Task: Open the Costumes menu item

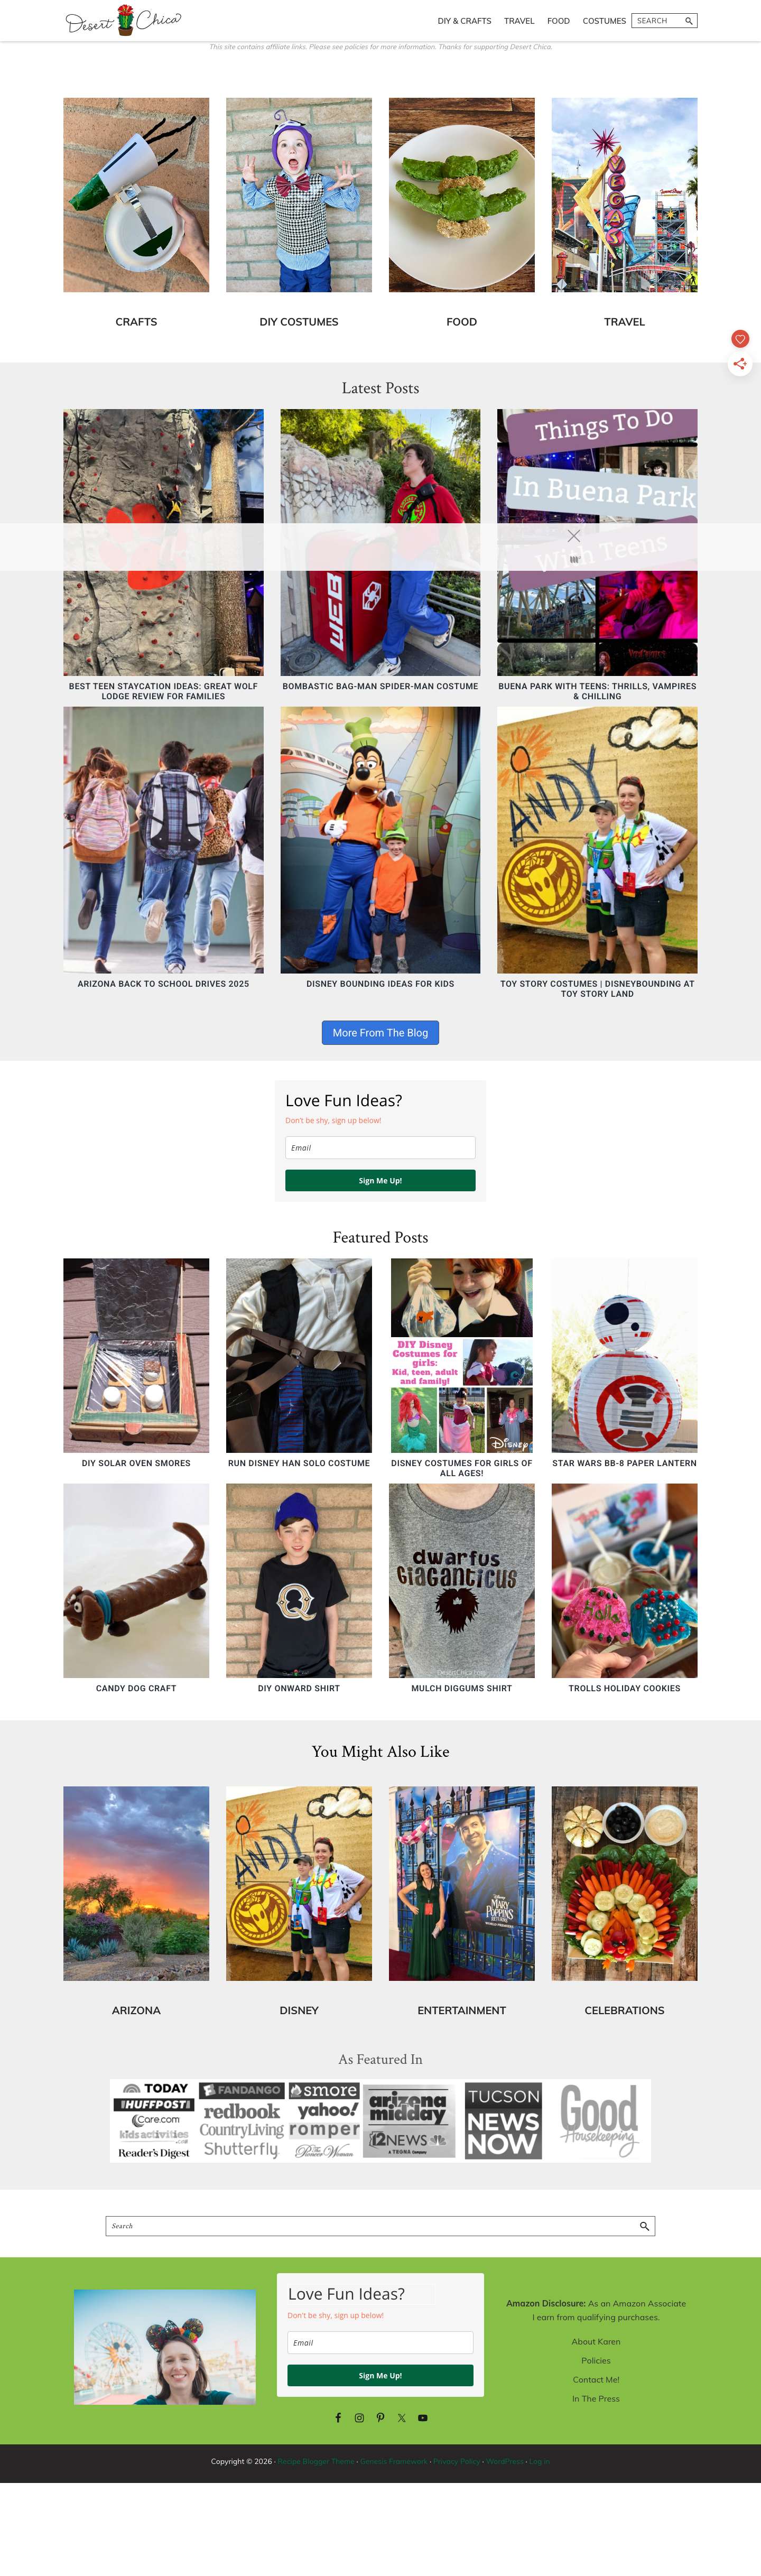Action: point(604,21)
